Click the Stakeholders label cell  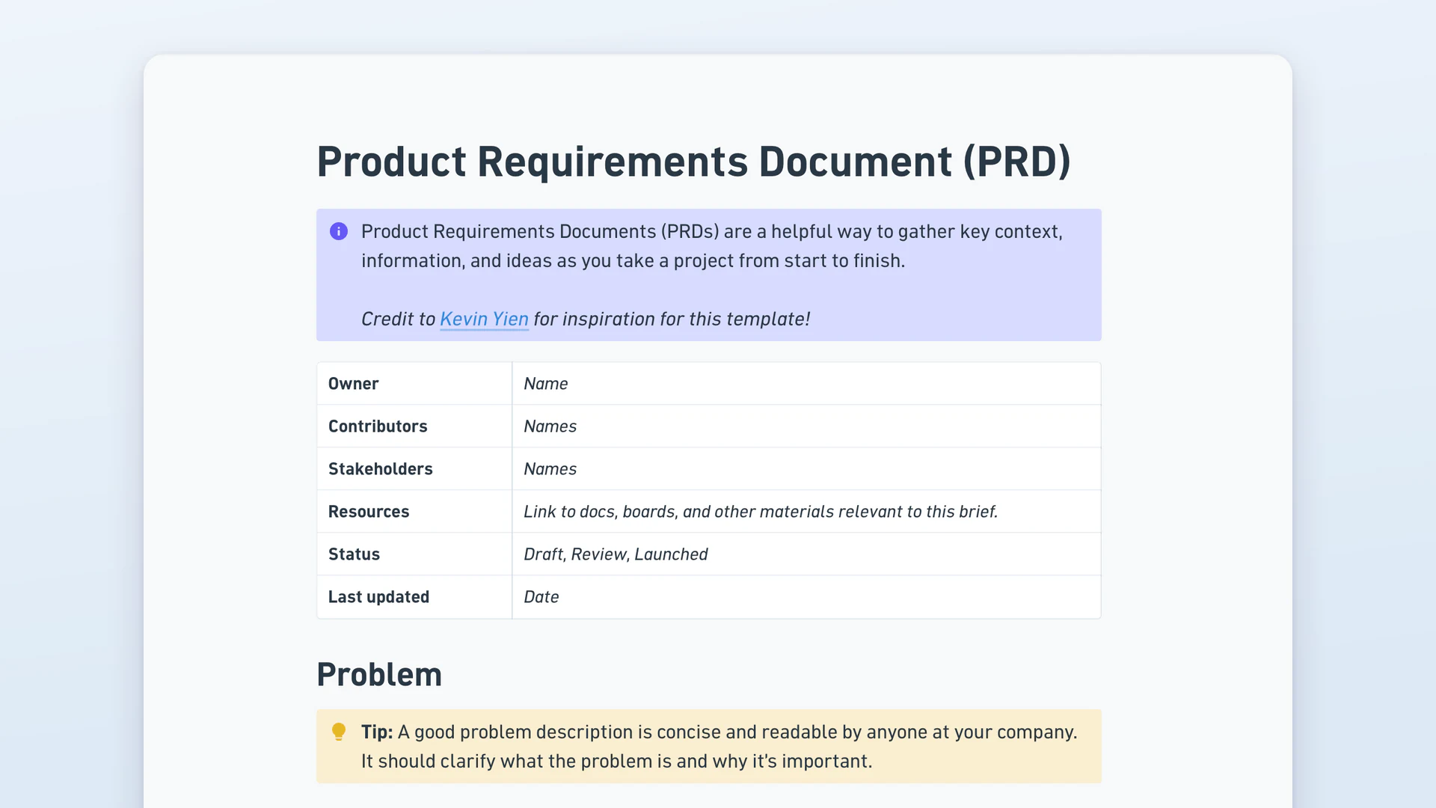[x=414, y=469]
